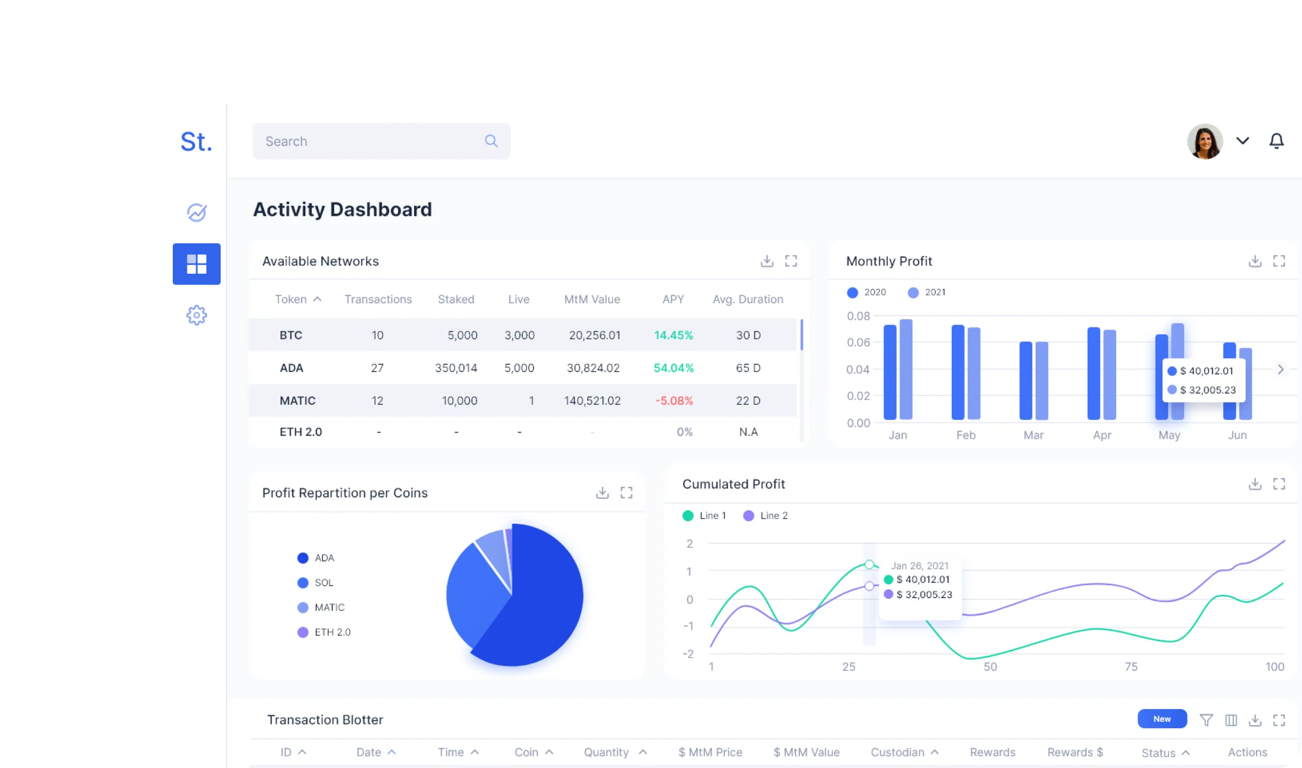Switch to the Transaction Blotter section
1302x768 pixels.
tap(324, 719)
